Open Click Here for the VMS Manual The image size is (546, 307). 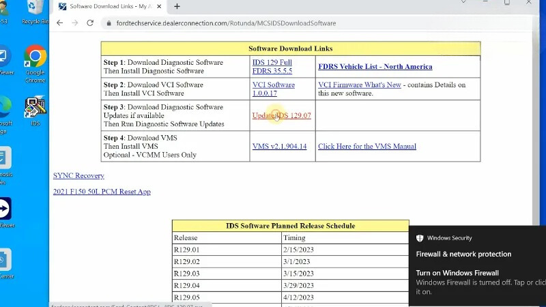367,146
